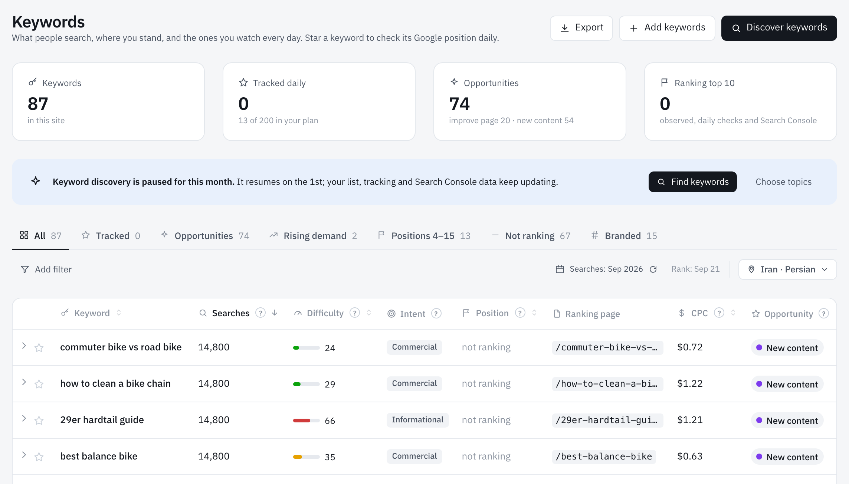Open the Iran · Persian location dropdown

click(787, 269)
